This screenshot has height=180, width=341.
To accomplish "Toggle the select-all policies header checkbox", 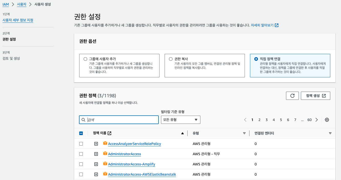I will (x=81, y=133).
